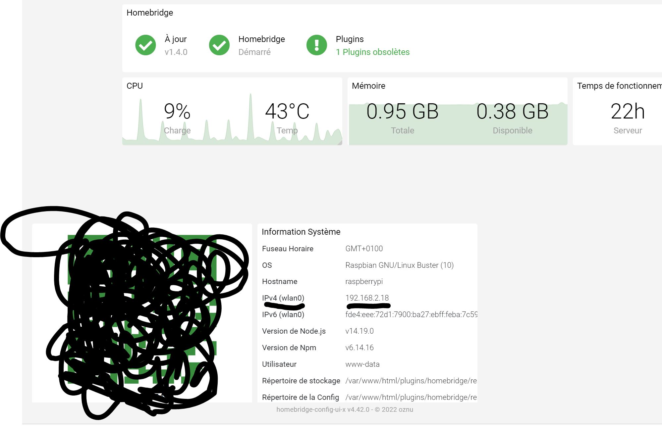This screenshot has height=426, width=662.
Task: Click the IPv4 (wlan0) label
Action: pos(283,298)
